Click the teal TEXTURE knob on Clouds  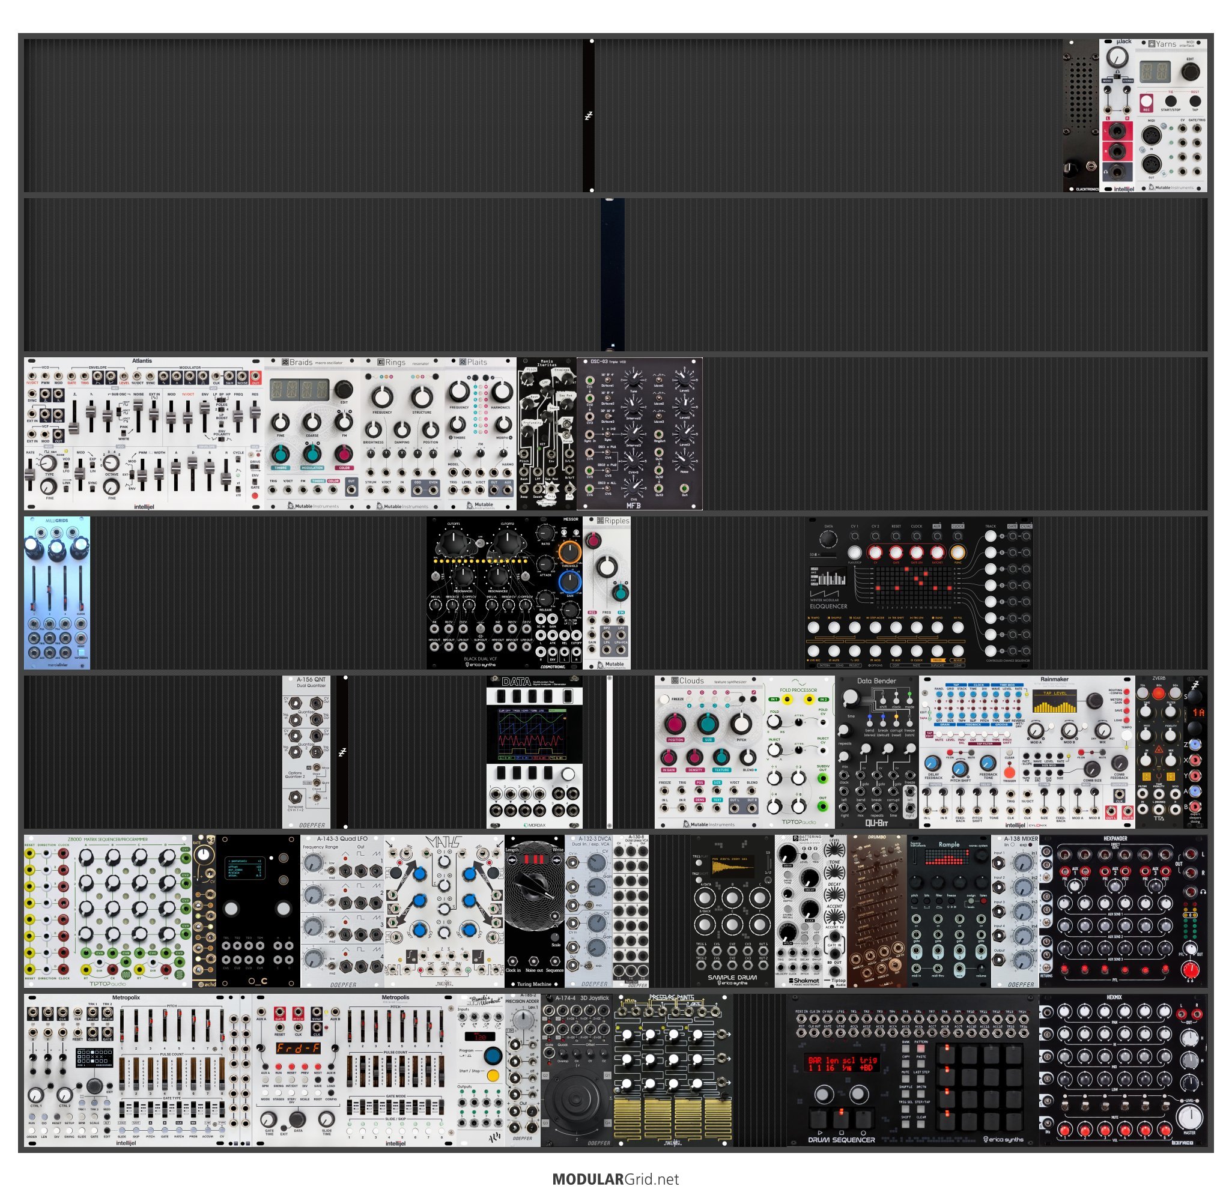click(x=721, y=757)
